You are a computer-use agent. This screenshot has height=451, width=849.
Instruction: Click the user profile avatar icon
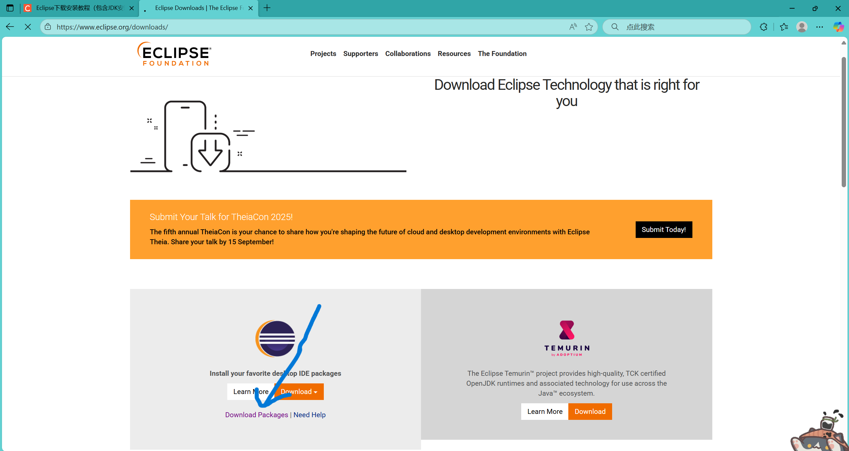(x=802, y=27)
